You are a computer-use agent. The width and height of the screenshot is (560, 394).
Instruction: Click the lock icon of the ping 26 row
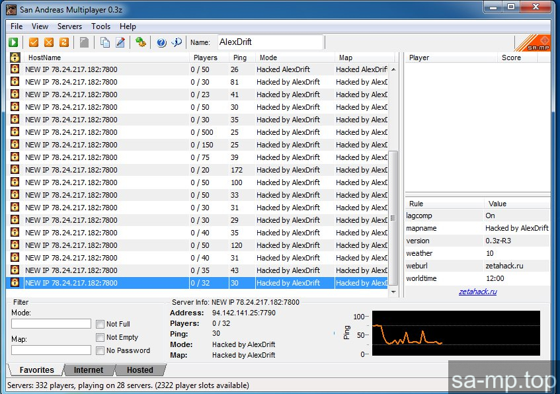(15, 69)
